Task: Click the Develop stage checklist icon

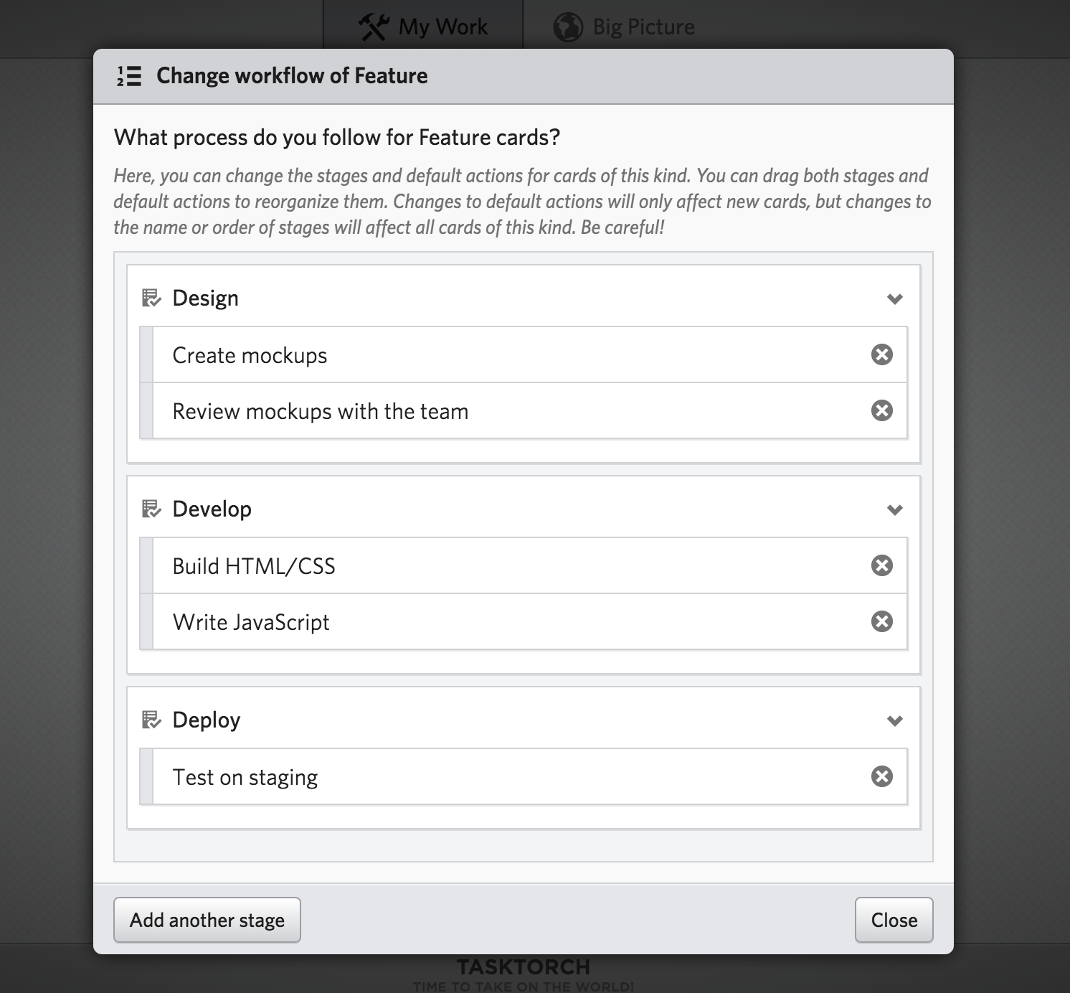Action: click(x=151, y=509)
